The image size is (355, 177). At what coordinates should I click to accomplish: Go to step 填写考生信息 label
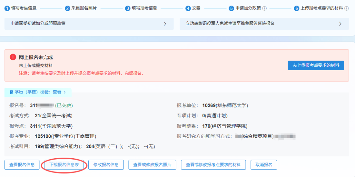(x=24, y=8)
